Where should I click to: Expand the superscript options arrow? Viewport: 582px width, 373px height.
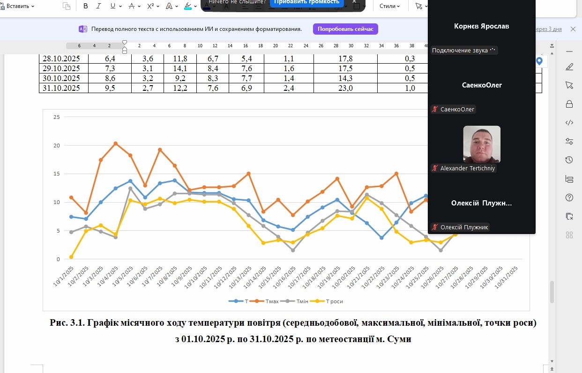158,6
